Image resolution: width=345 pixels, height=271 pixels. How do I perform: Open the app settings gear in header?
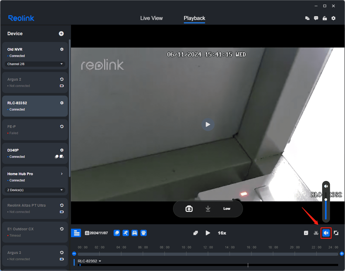click(x=333, y=18)
